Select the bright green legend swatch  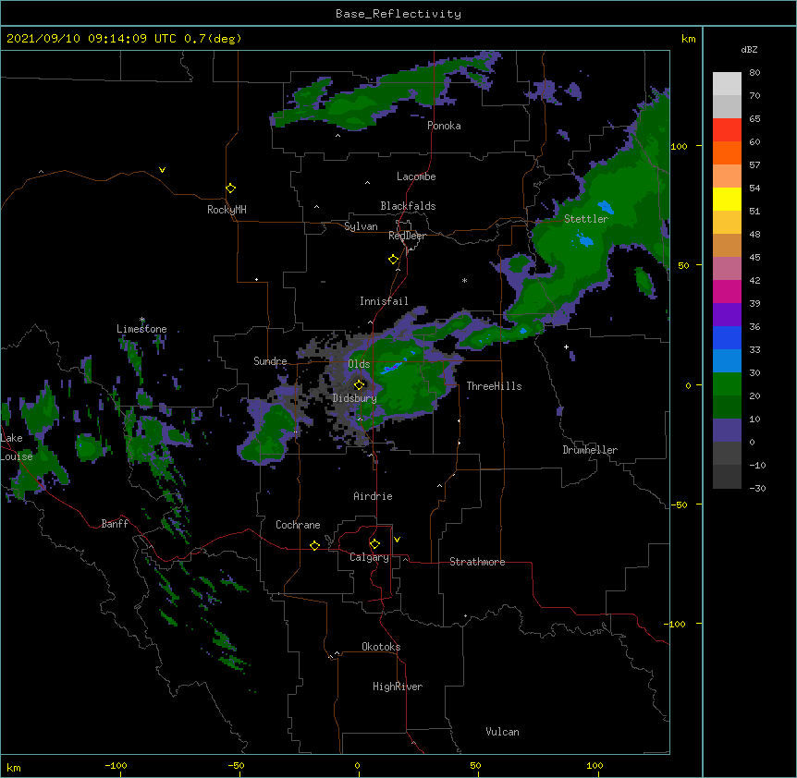coord(727,384)
